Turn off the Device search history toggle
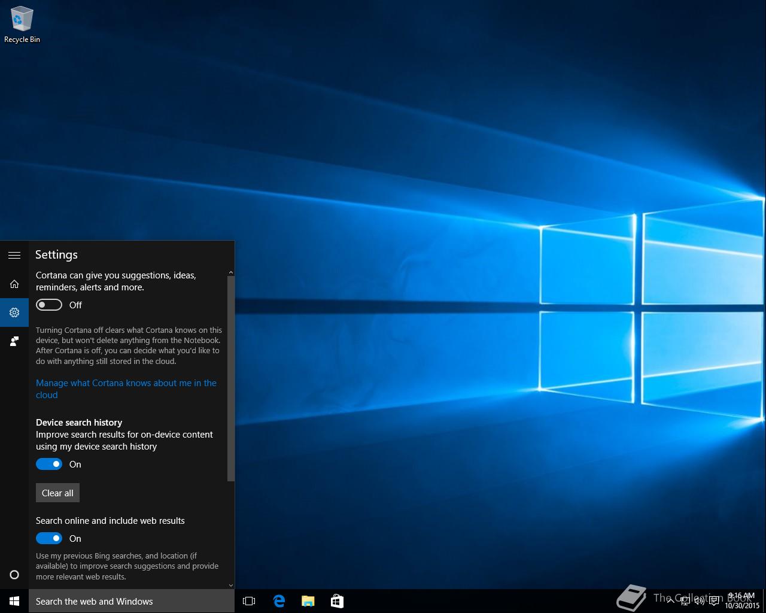The image size is (766, 613). click(49, 464)
